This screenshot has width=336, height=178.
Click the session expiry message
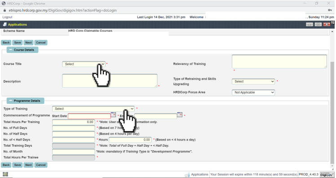tap(254, 174)
